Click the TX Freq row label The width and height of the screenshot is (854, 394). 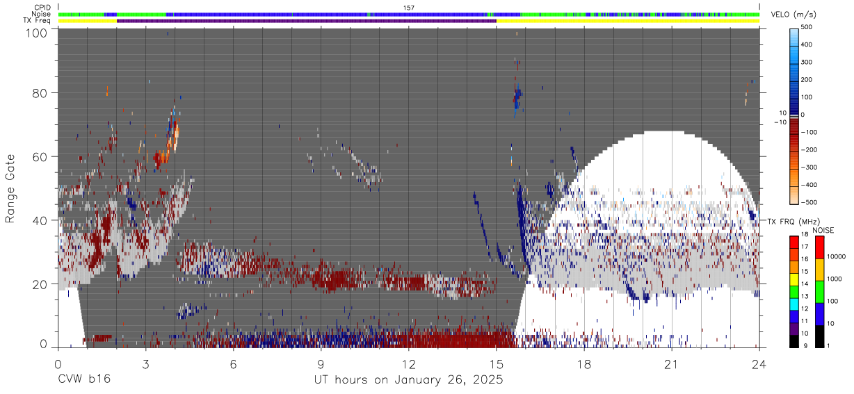pos(38,21)
